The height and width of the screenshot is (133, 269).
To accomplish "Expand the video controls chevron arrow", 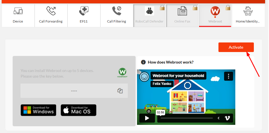I will pyautogui.click(x=218, y=118).
